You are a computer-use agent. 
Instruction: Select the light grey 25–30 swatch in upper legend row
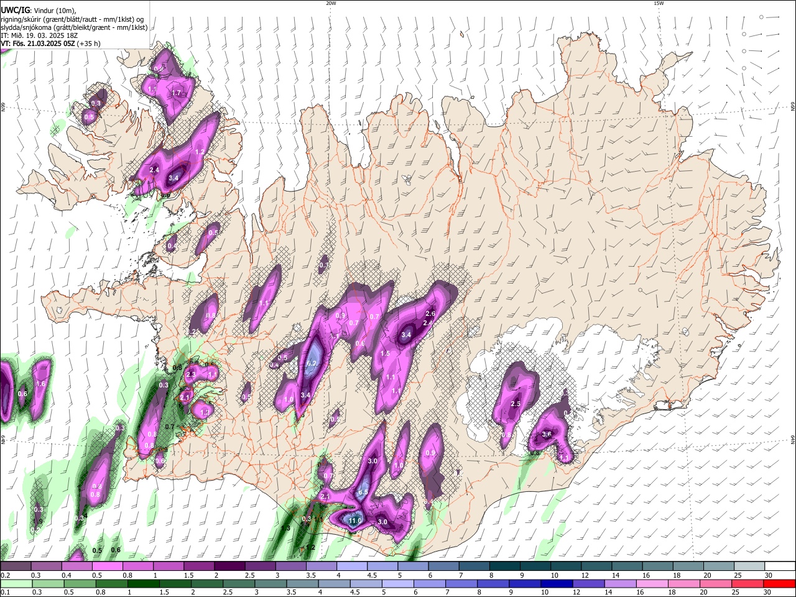(749, 566)
